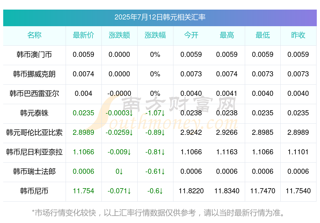Select the change amount -0.071↓

tap(119, 191)
